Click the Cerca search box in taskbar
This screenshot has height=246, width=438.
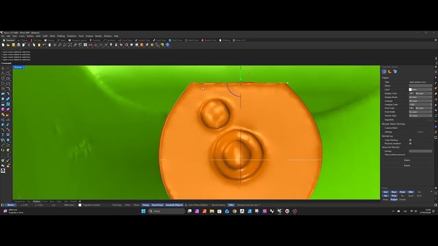click(167, 211)
